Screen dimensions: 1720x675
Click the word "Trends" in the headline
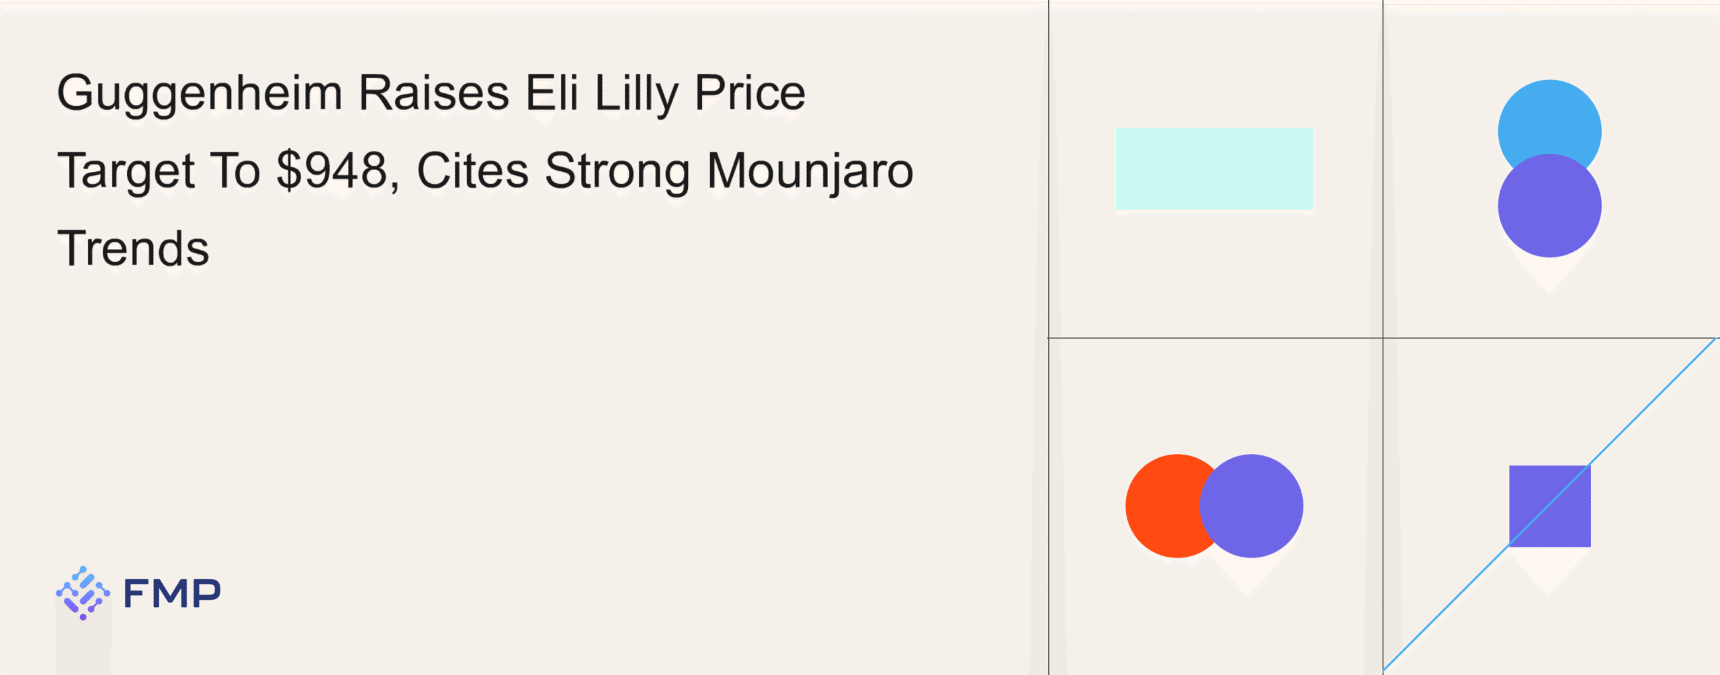point(133,248)
